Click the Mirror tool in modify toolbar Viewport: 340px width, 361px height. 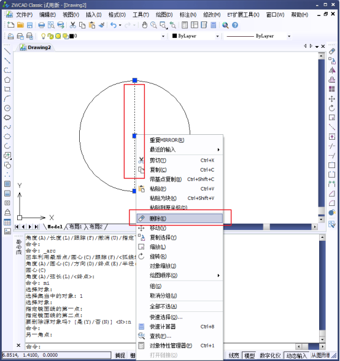tap(332, 70)
